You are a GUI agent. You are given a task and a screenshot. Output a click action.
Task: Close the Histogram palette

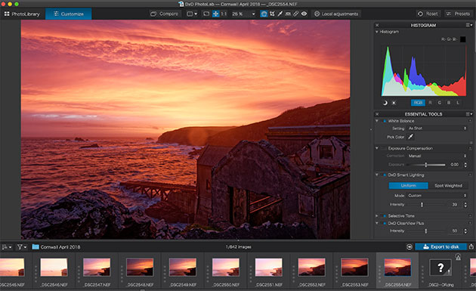(377, 25)
